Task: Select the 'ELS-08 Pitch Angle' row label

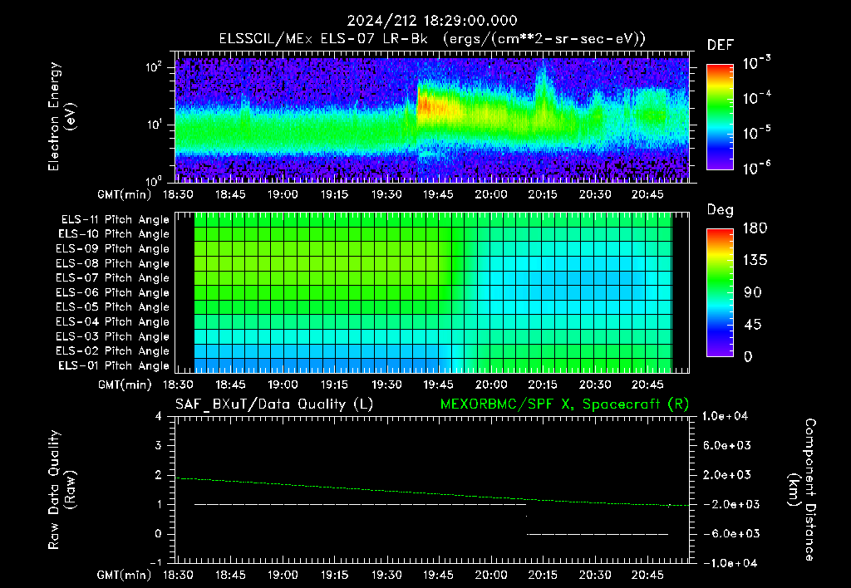Action: click(113, 263)
